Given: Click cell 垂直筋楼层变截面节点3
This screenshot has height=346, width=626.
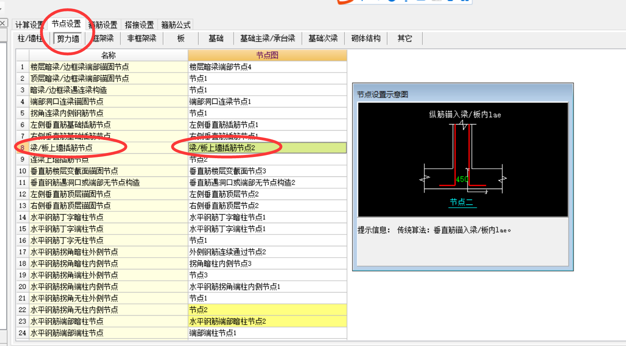Looking at the screenshot, I should click(267, 171).
